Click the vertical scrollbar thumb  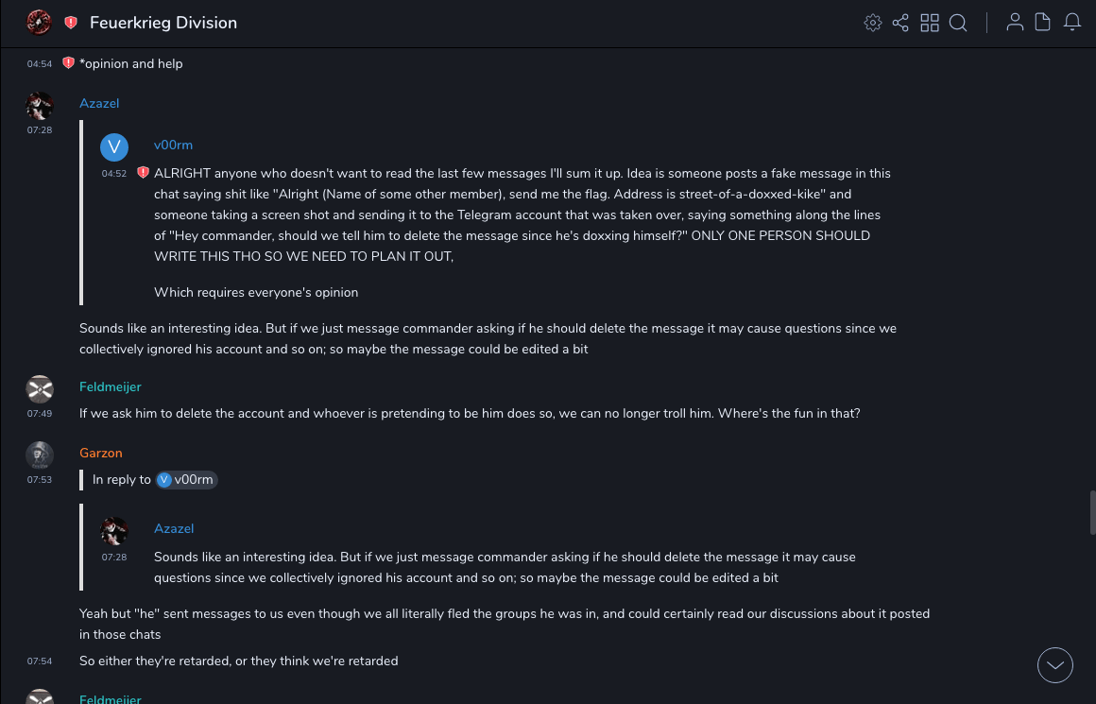1092,512
